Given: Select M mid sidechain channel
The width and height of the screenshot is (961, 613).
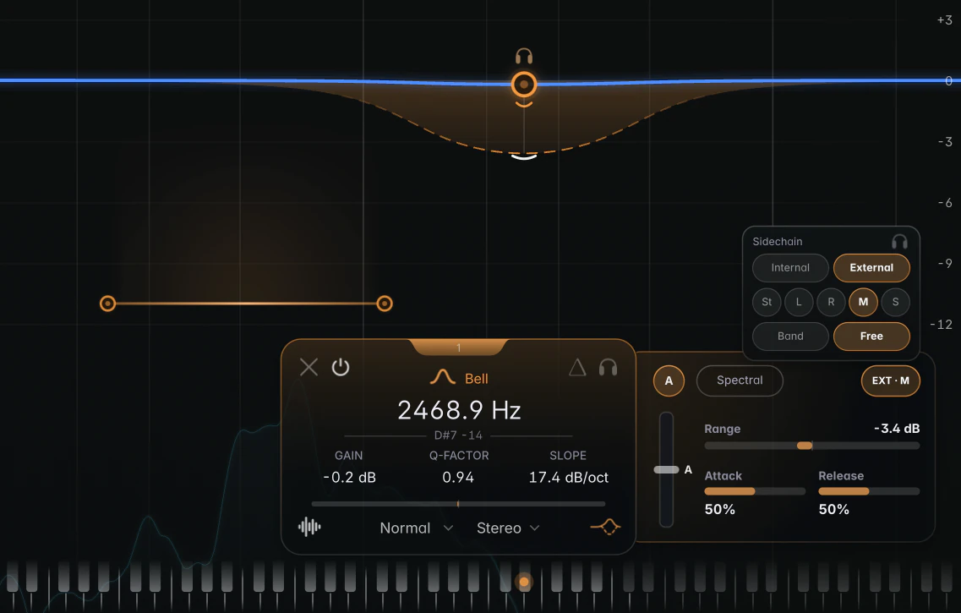Looking at the screenshot, I should 863,302.
